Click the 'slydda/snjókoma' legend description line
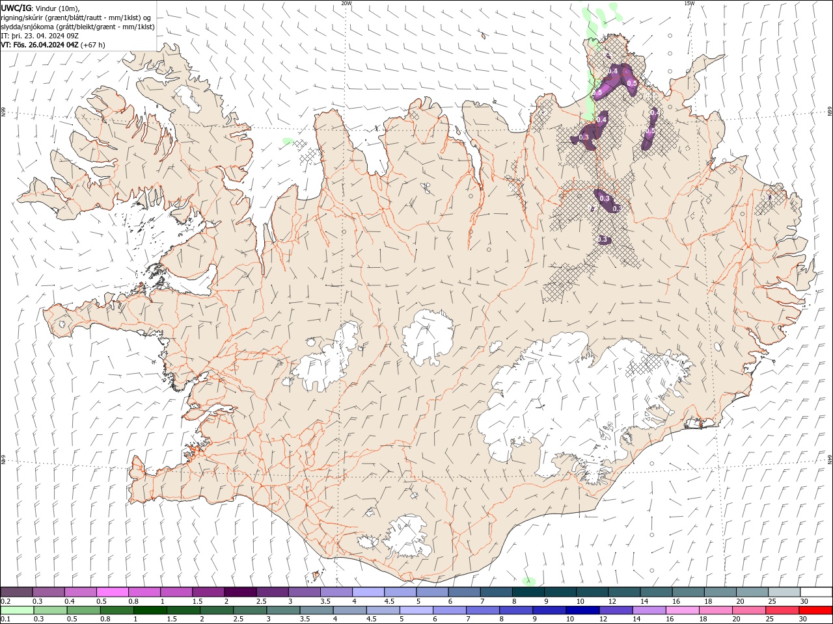 tap(78, 27)
